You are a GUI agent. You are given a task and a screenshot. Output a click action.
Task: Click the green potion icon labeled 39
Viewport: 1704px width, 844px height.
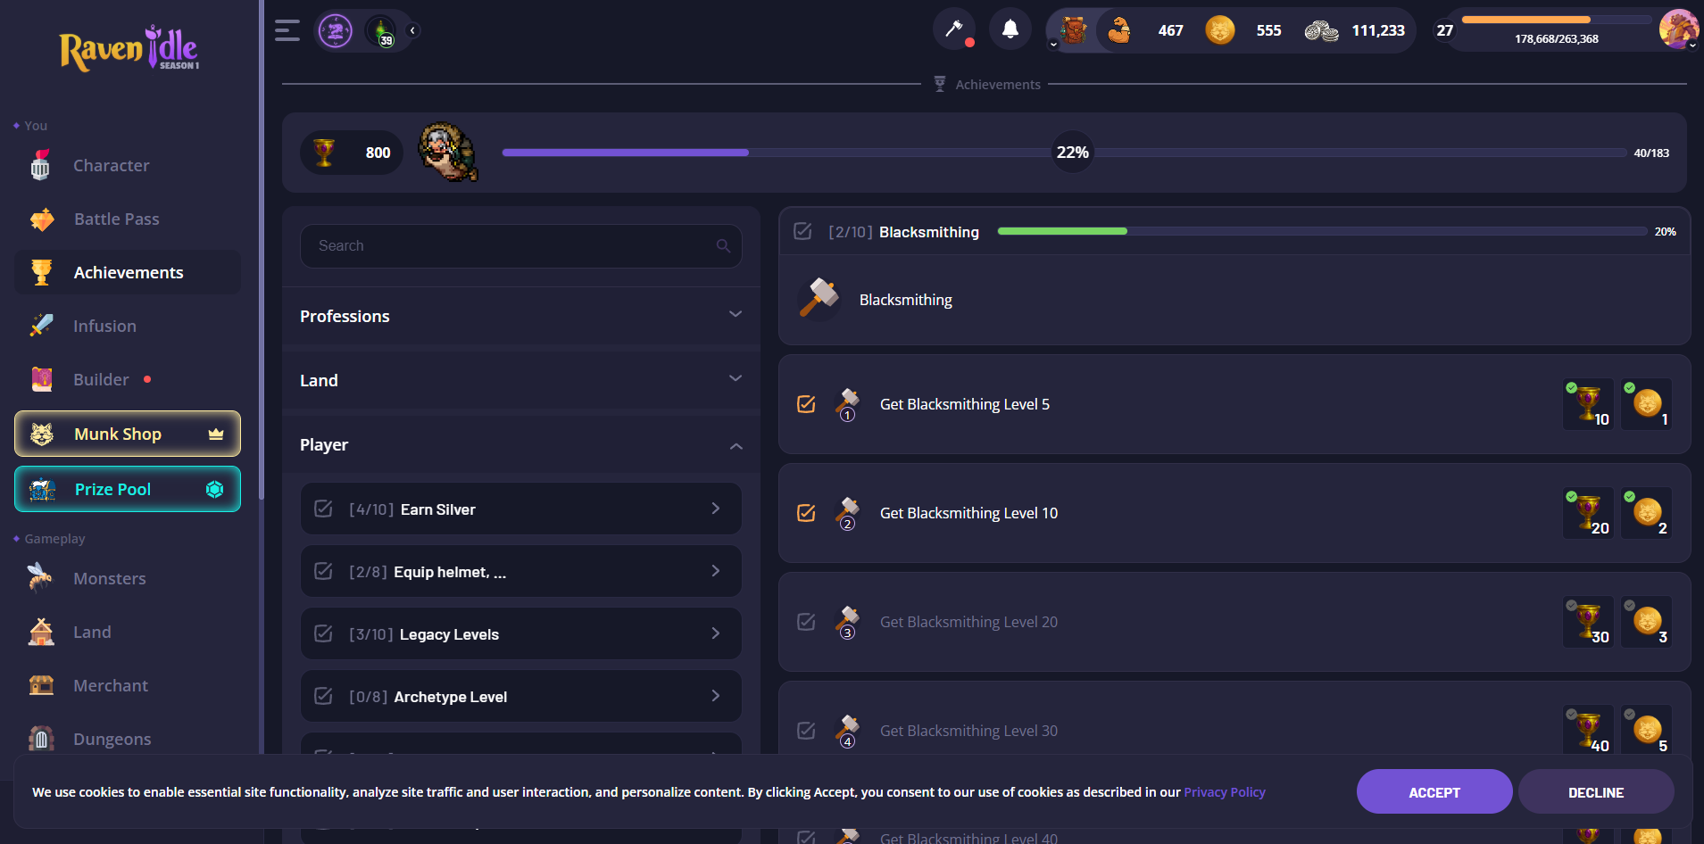tap(381, 31)
